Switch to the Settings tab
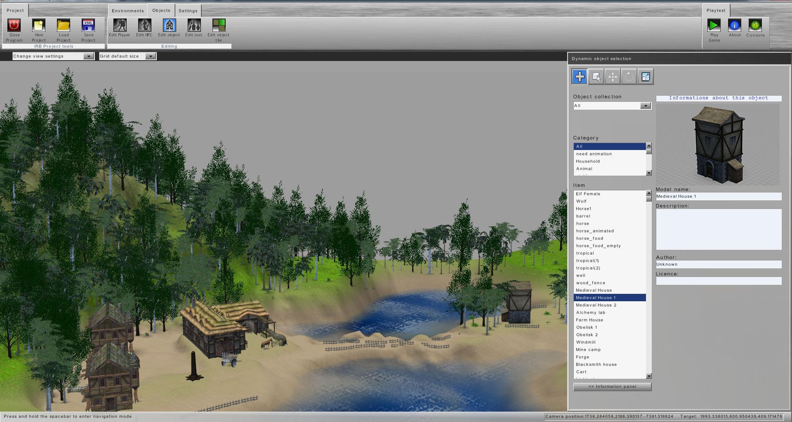The image size is (792, 422). point(188,11)
